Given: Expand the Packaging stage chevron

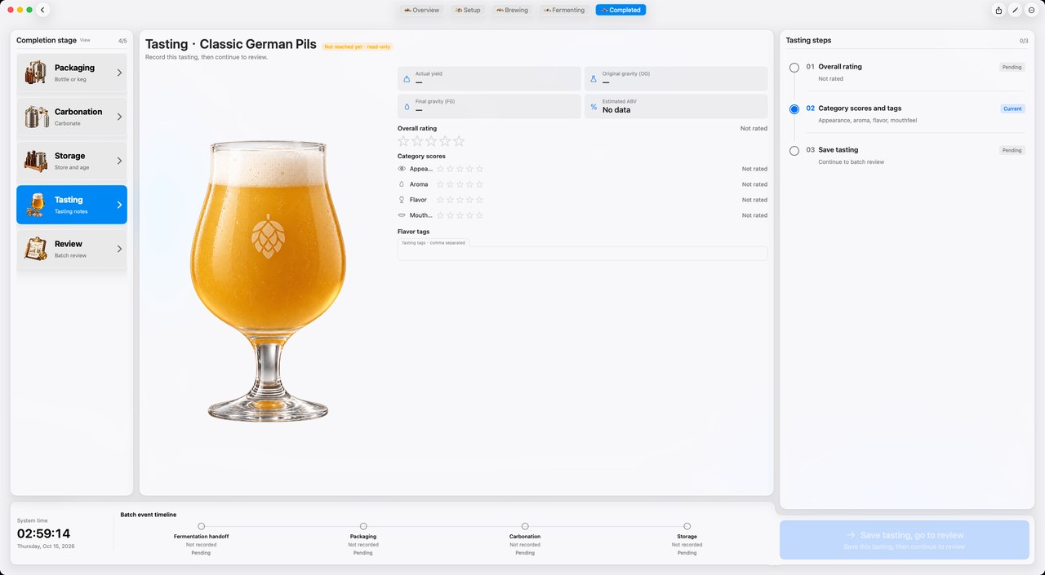Looking at the screenshot, I should click(119, 73).
